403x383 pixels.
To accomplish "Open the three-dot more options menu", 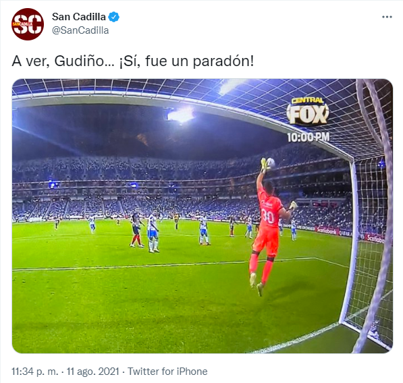I will click(x=387, y=17).
